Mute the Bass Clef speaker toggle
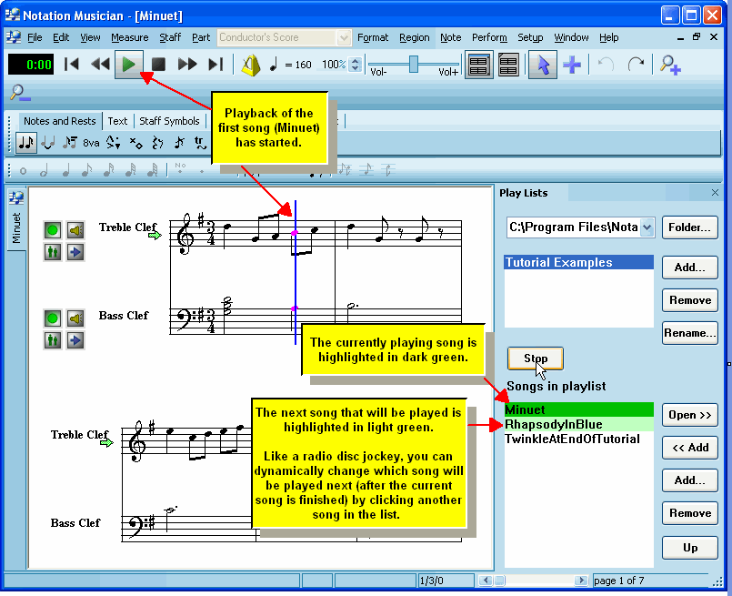The height and width of the screenshot is (596, 732). coord(75,318)
